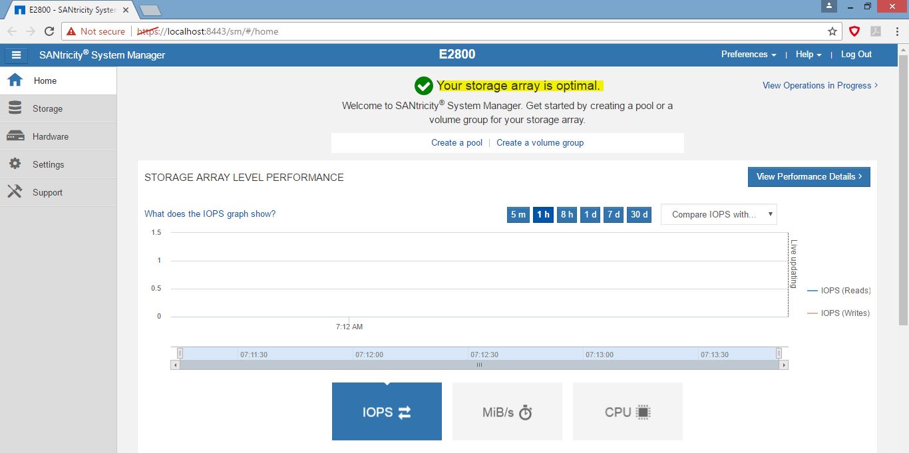Image resolution: width=909 pixels, height=453 pixels.
Task: Open the Hardware section icon
Action: (15, 136)
